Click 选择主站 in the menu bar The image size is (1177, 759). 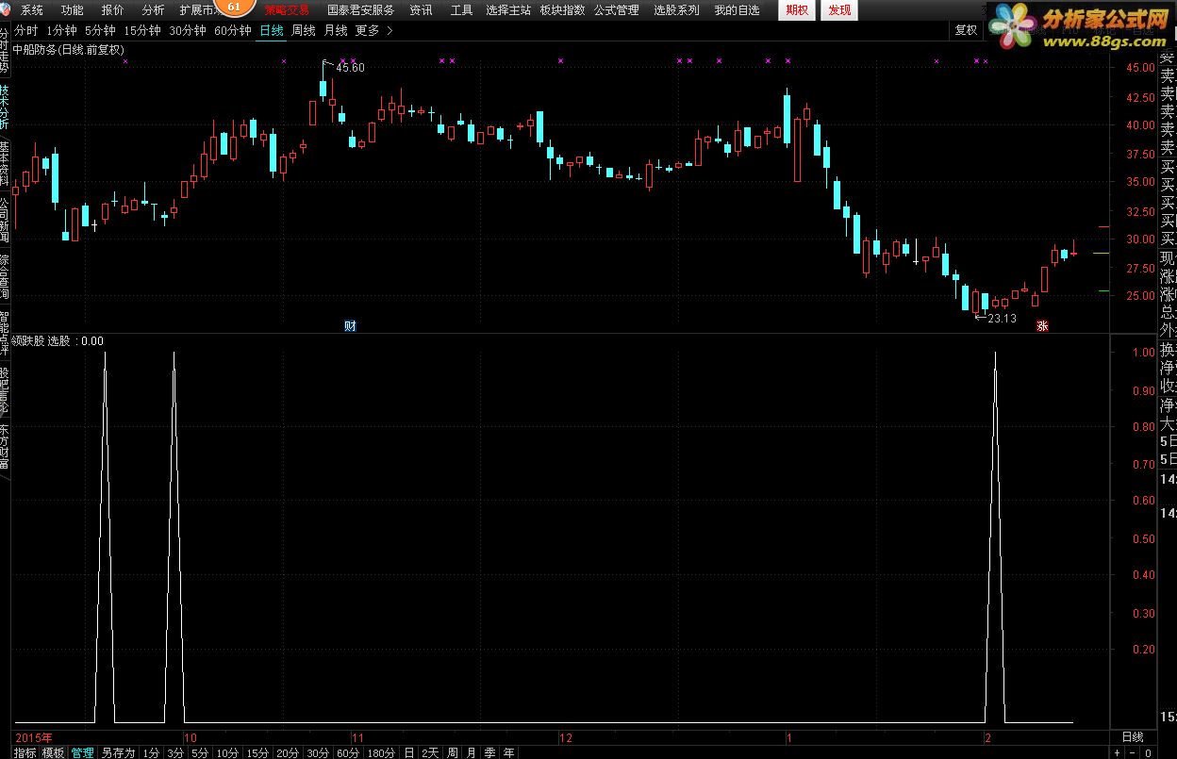click(508, 10)
